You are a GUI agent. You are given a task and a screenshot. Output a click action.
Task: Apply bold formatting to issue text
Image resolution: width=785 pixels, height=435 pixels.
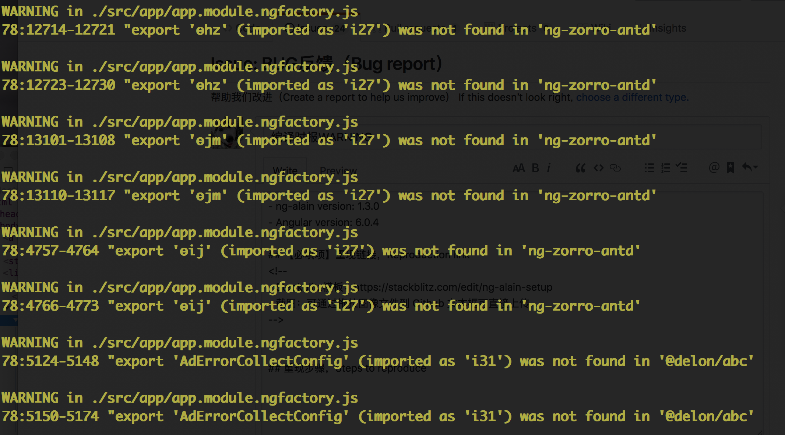tap(535, 168)
